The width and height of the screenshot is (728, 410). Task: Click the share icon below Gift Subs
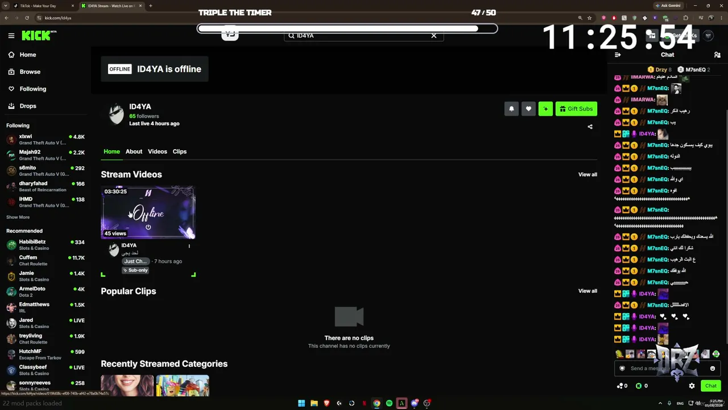(590, 127)
